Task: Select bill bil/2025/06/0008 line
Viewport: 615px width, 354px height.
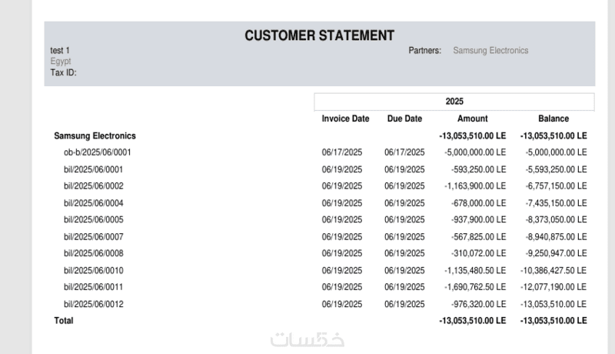Action: pyautogui.click(x=93, y=254)
